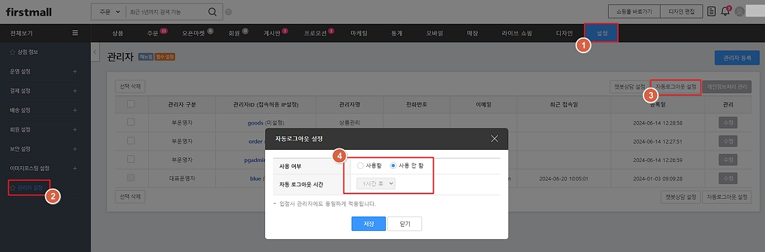Check the select-all checkbox in table header

(x=130, y=104)
